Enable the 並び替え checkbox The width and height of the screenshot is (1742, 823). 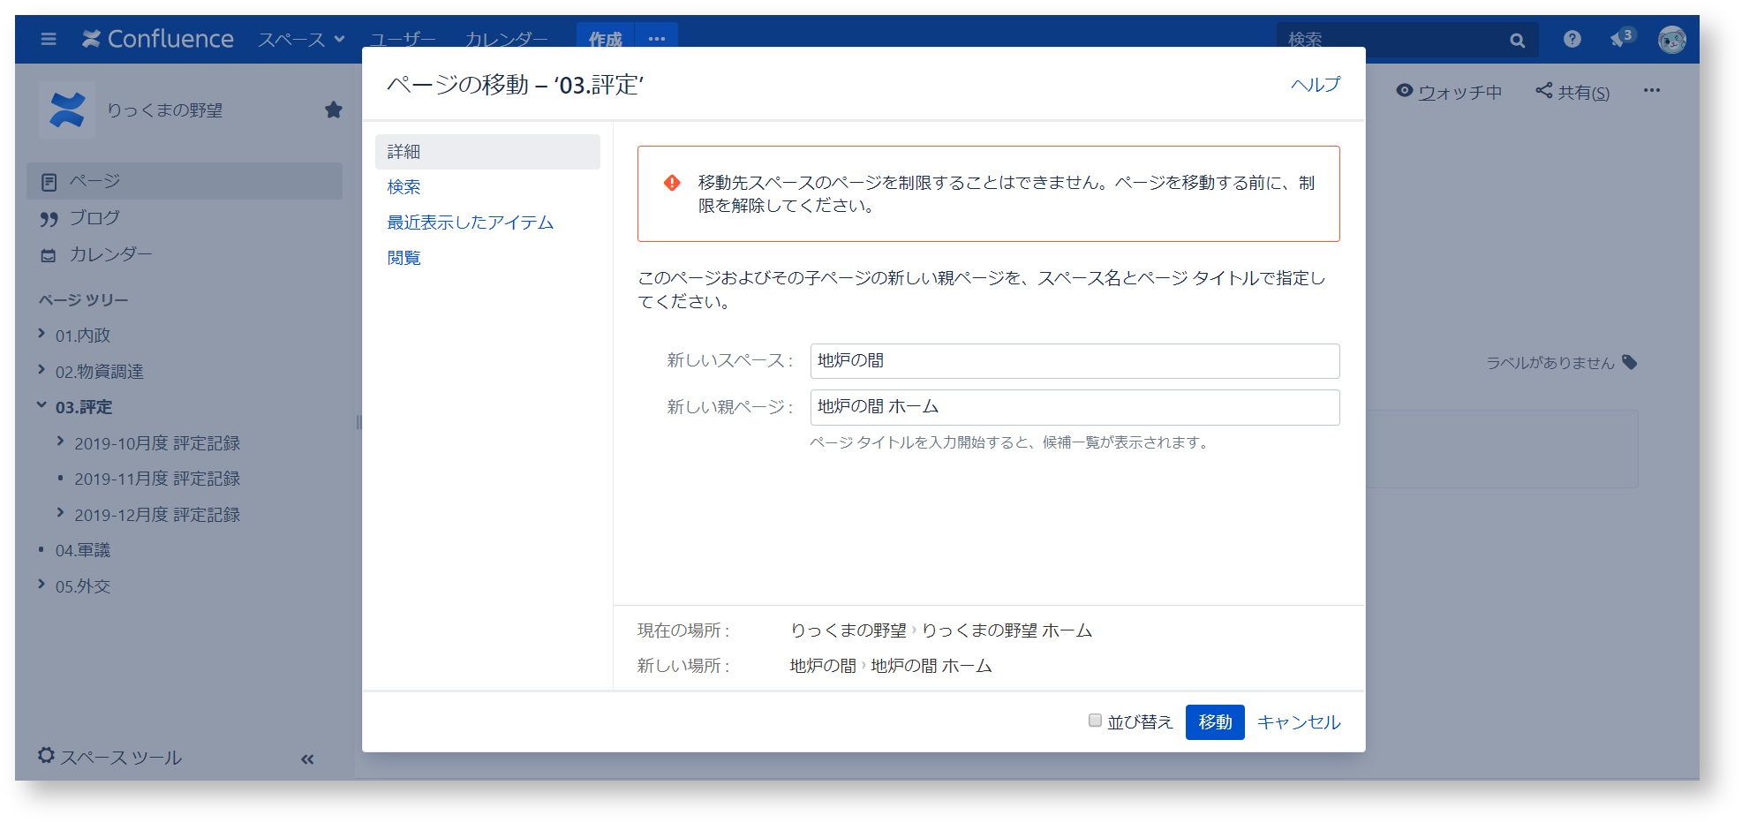coord(1094,721)
